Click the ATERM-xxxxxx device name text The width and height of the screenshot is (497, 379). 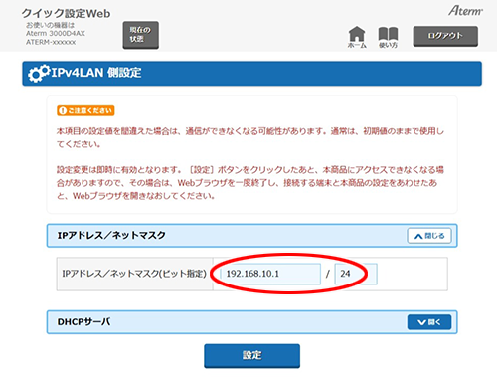tap(51, 42)
